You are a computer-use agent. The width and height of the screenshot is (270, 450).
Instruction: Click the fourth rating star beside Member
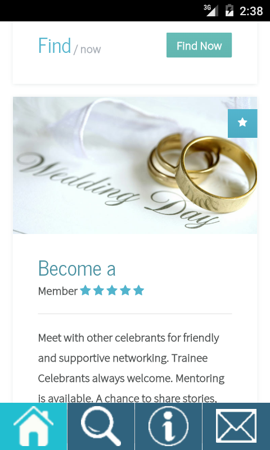pyautogui.click(x=125, y=290)
